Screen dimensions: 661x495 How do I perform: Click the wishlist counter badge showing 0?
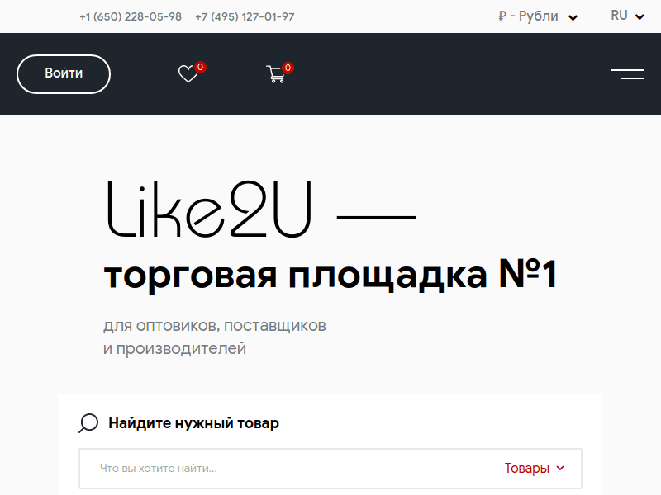click(x=198, y=65)
